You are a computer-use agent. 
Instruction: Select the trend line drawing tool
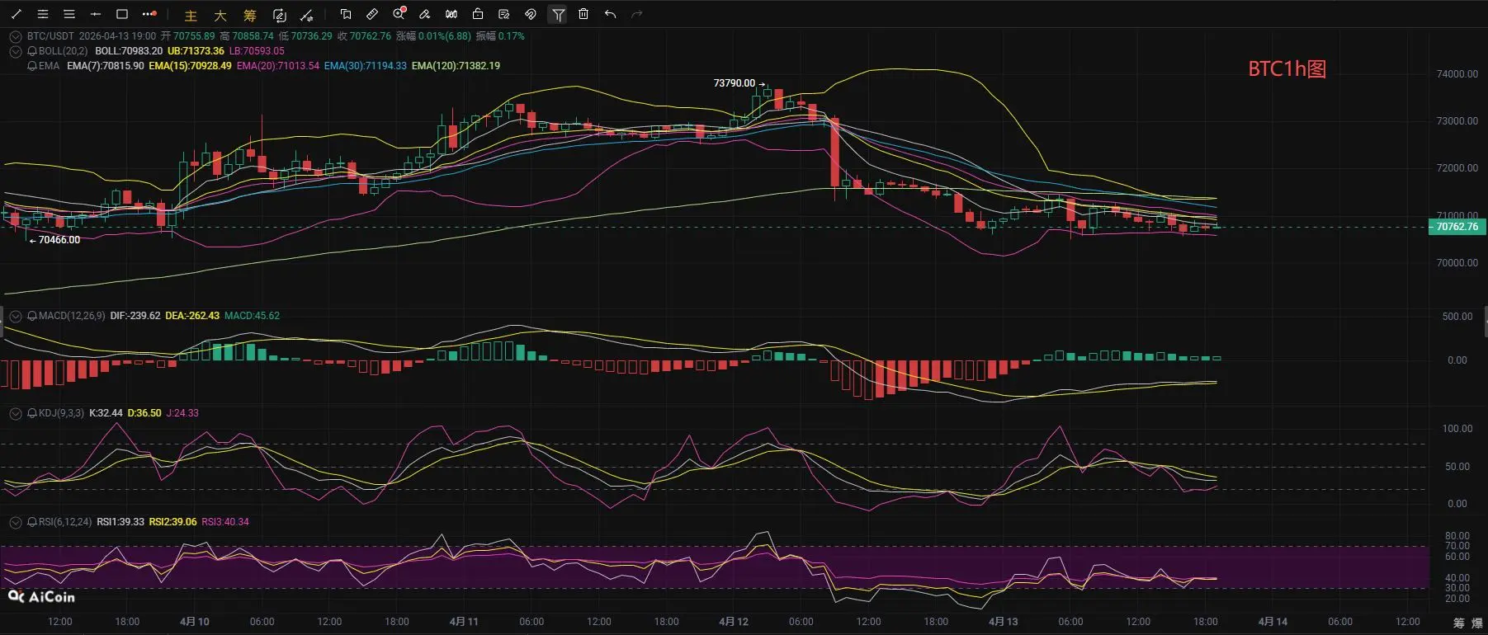17,14
